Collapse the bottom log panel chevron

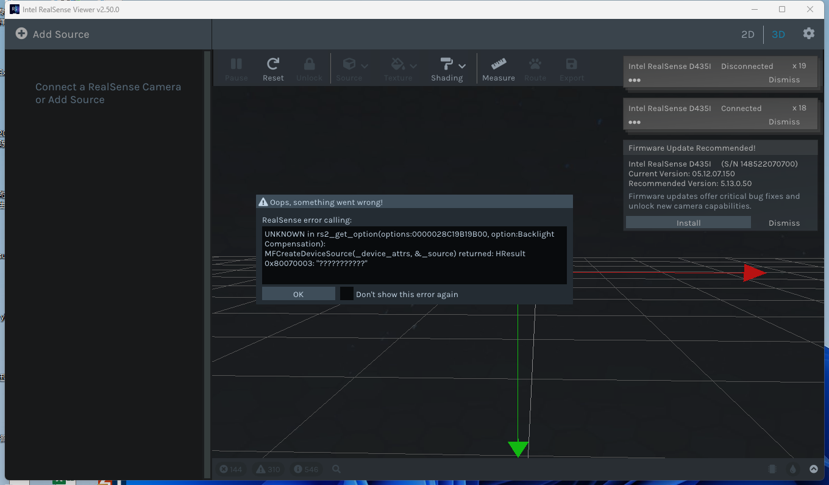tap(814, 469)
